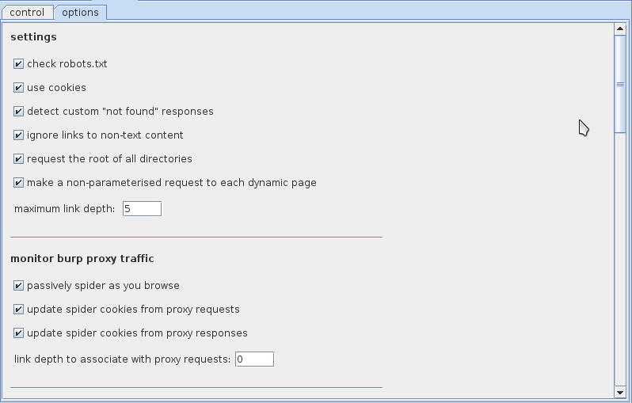Toggle ignore links to non-text content
The image size is (632, 403).
(x=18, y=135)
